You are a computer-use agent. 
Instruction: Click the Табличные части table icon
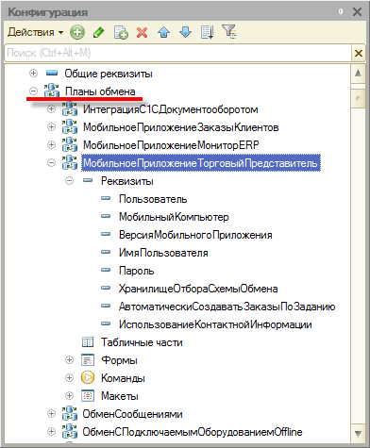(x=88, y=342)
